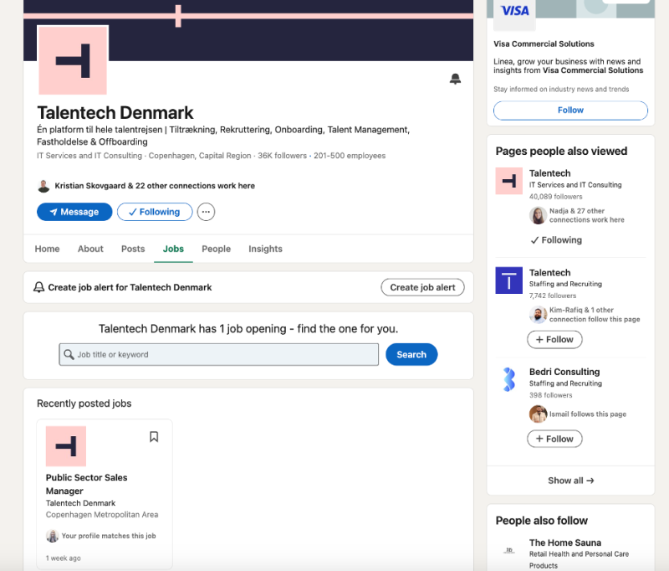The image size is (669, 571).
Task: Open the Public Sector Sales Manager job
Action: point(87,484)
